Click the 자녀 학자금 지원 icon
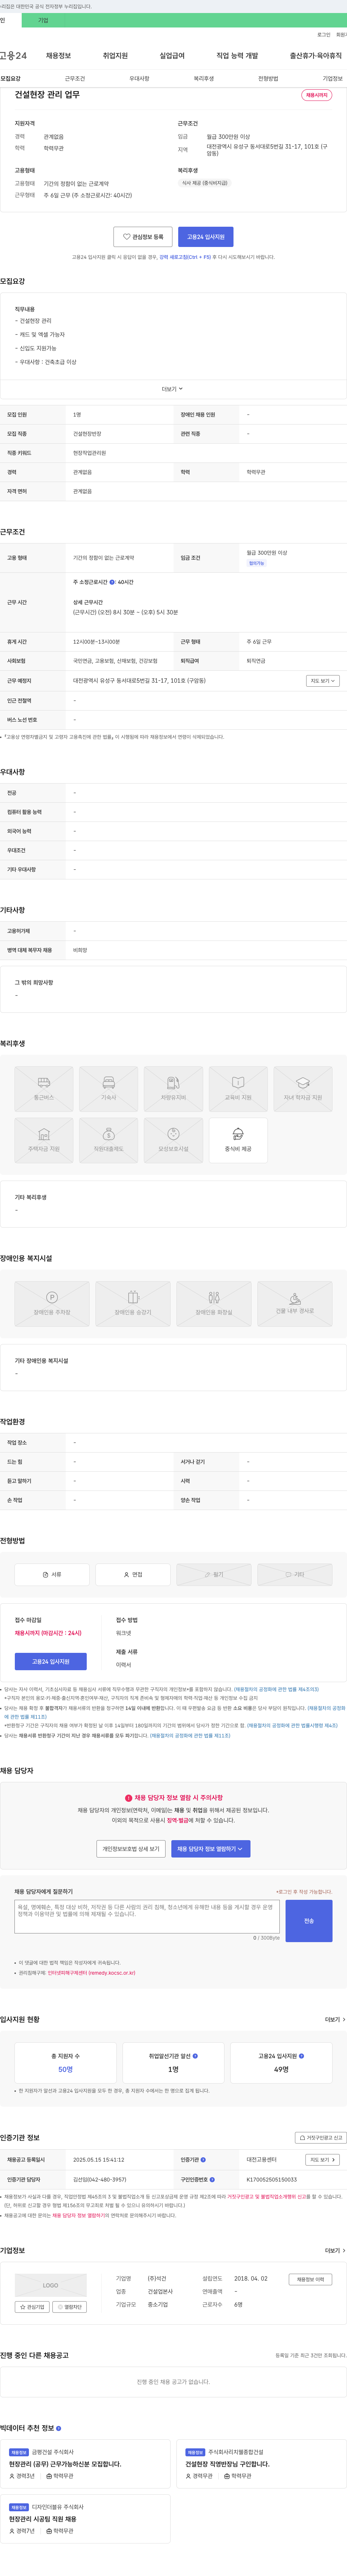This screenshot has width=347, height=2576. [302, 1089]
